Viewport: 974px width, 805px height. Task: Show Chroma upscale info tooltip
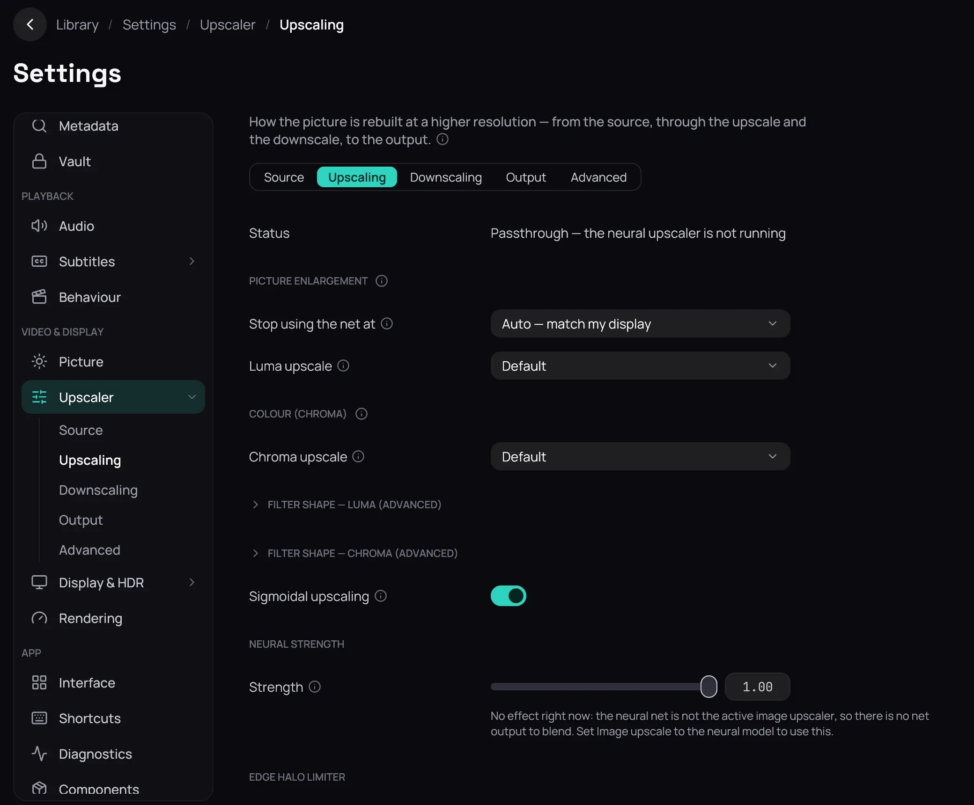[358, 456]
